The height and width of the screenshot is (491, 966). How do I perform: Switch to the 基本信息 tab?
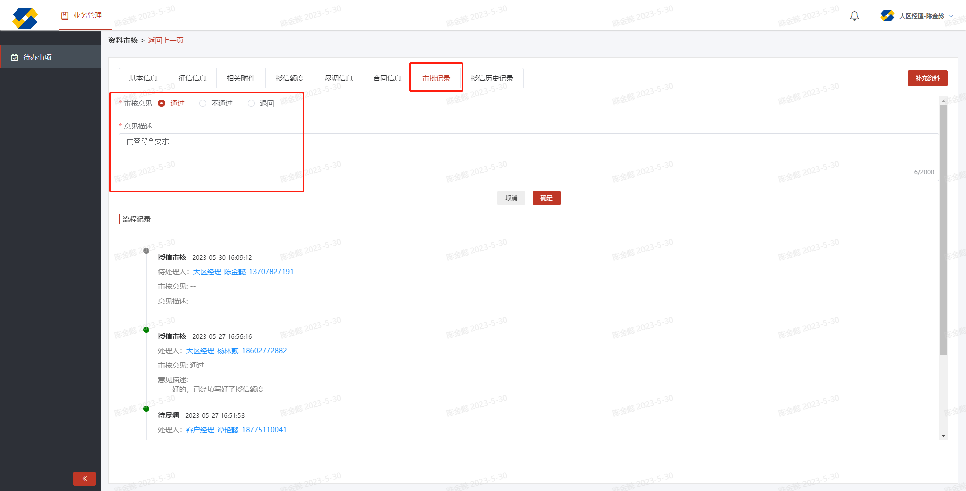[x=143, y=78]
